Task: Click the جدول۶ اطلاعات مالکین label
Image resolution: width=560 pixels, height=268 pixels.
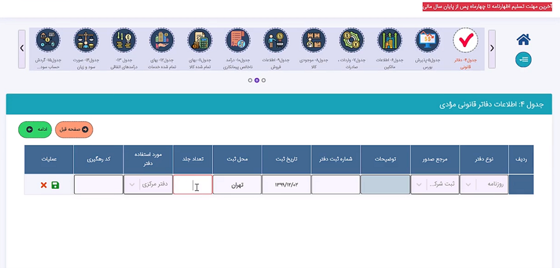Action: [x=389, y=64]
